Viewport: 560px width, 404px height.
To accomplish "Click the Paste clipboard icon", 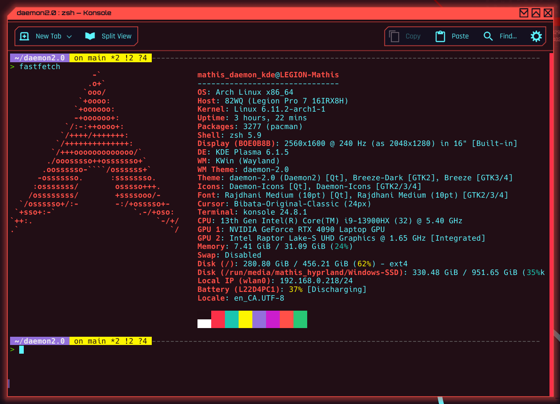I will pos(440,36).
